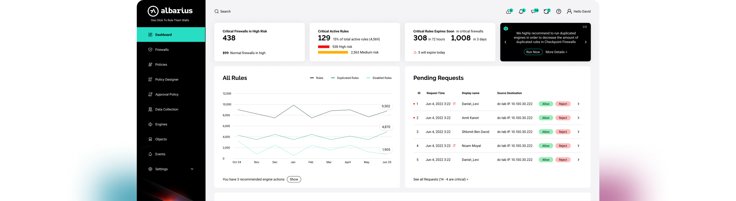Viewport: 736px width, 201px height.
Task: Sort by Request Time column header
Action: point(435,93)
